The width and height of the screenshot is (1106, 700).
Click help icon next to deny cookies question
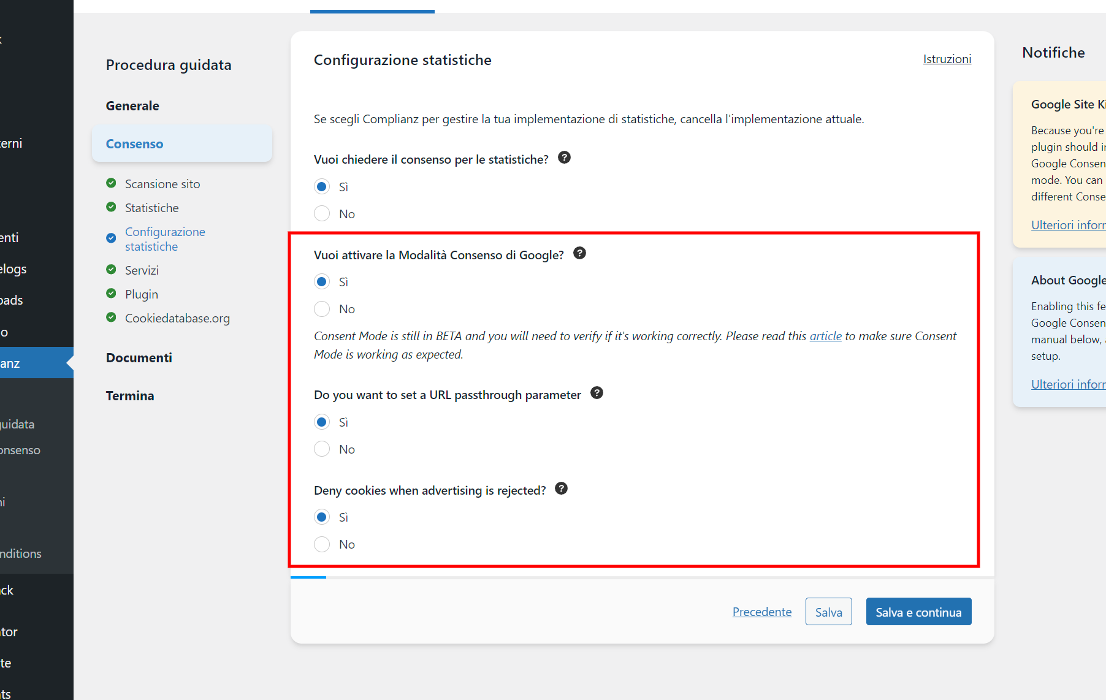pos(561,488)
